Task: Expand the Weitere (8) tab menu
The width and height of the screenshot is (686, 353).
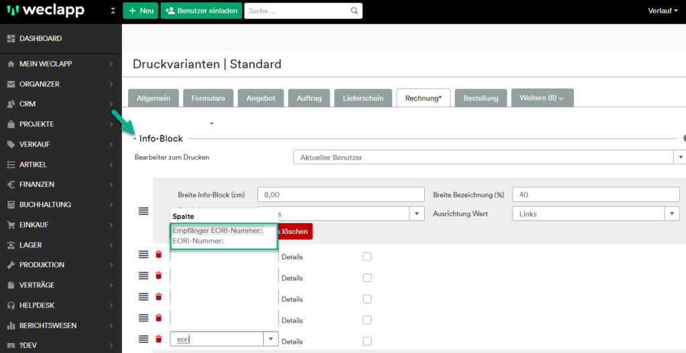Action: coord(542,98)
